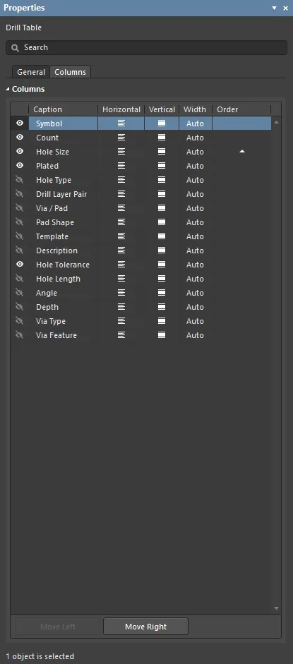This screenshot has height=664, width=293.
Task: Open the Properties panel dropdown arrow
Action: point(275,8)
